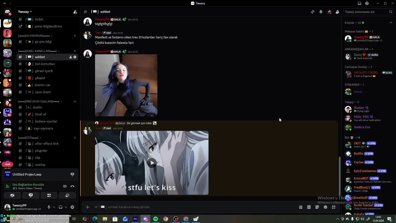This screenshot has width=396, height=223.
Task: Click Eki görmek için tıkla reply link
Action: pyautogui.click(x=139, y=123)
